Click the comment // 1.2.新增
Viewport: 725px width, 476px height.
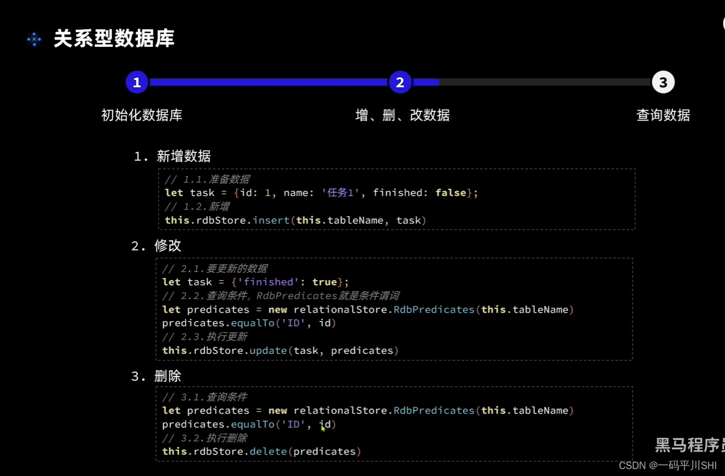pyautogui.click(x=197, y=207)
